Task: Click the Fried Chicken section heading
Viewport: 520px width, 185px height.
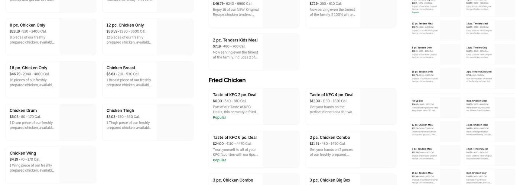Action: click(x=227, y=80)
